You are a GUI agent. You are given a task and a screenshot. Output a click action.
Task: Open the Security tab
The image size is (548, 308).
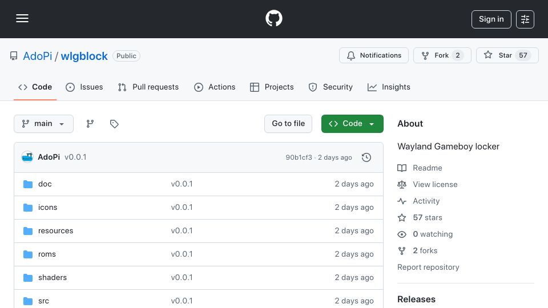331,87
